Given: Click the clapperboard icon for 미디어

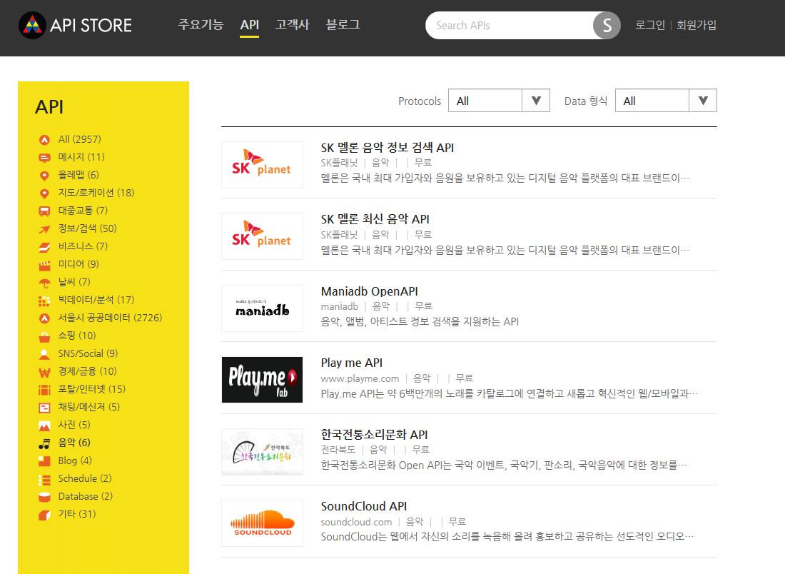Looking at the screenshot, I should 44,264.
